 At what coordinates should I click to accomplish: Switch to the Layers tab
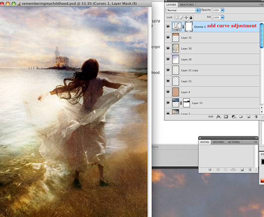click(x=171, y=5)
